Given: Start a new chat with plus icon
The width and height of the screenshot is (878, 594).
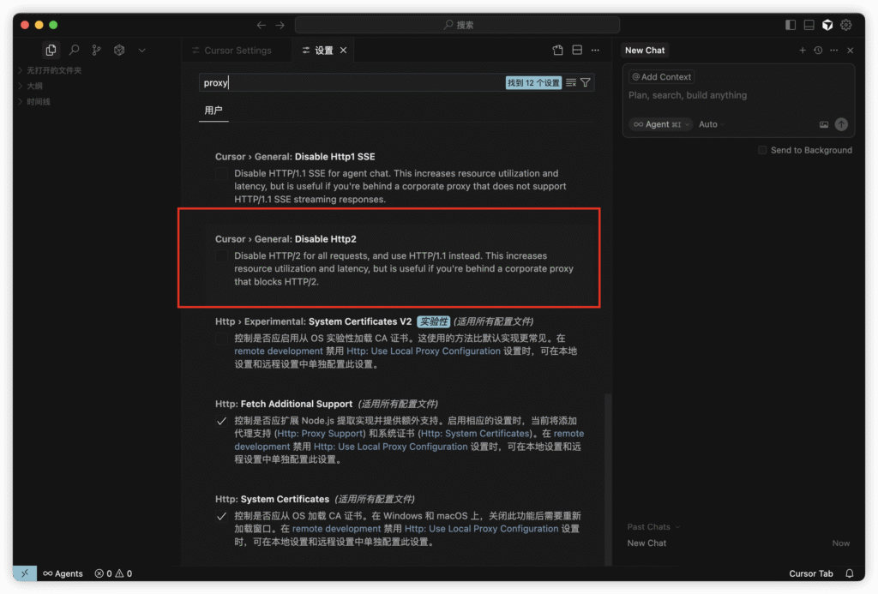Looking at the screenshot, I should click(x=803, y=51).
